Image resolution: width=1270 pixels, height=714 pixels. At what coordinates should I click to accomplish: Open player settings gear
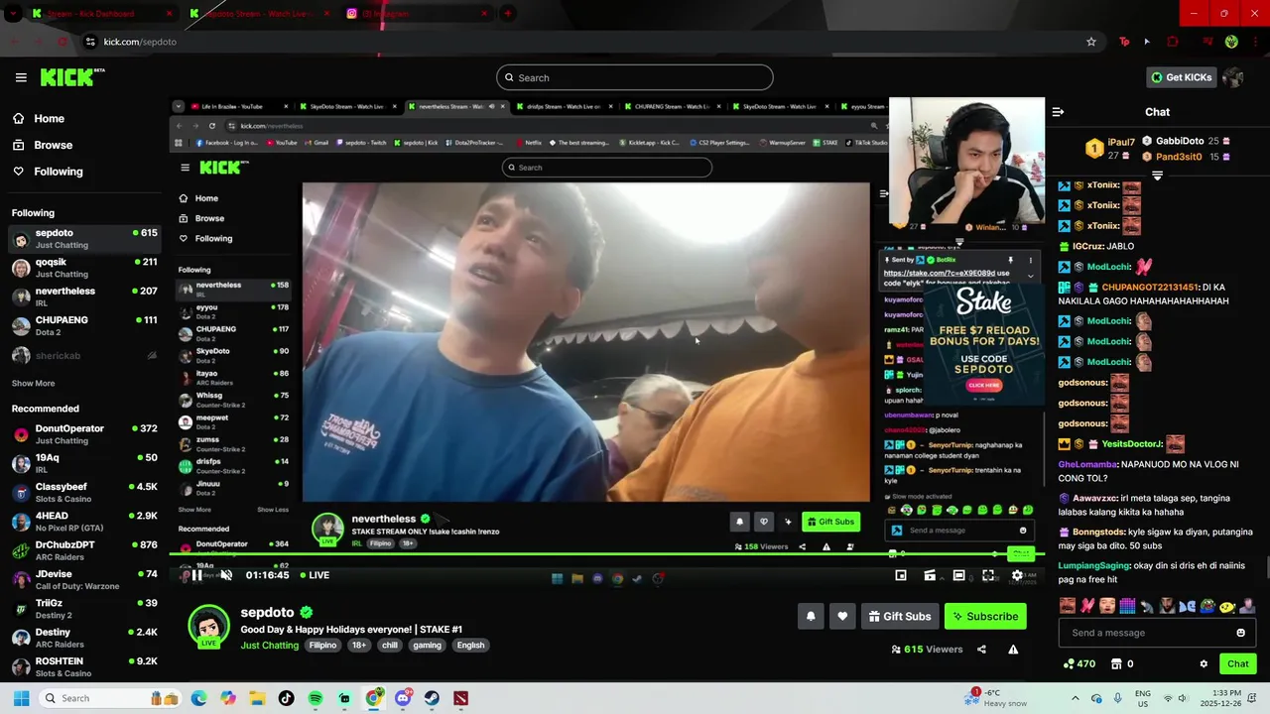coord(1017,575)
